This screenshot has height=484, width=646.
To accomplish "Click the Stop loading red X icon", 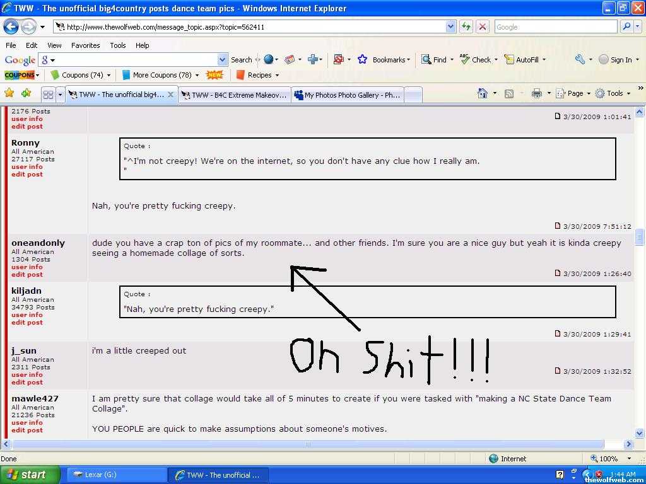I will [x=483, y=26].
